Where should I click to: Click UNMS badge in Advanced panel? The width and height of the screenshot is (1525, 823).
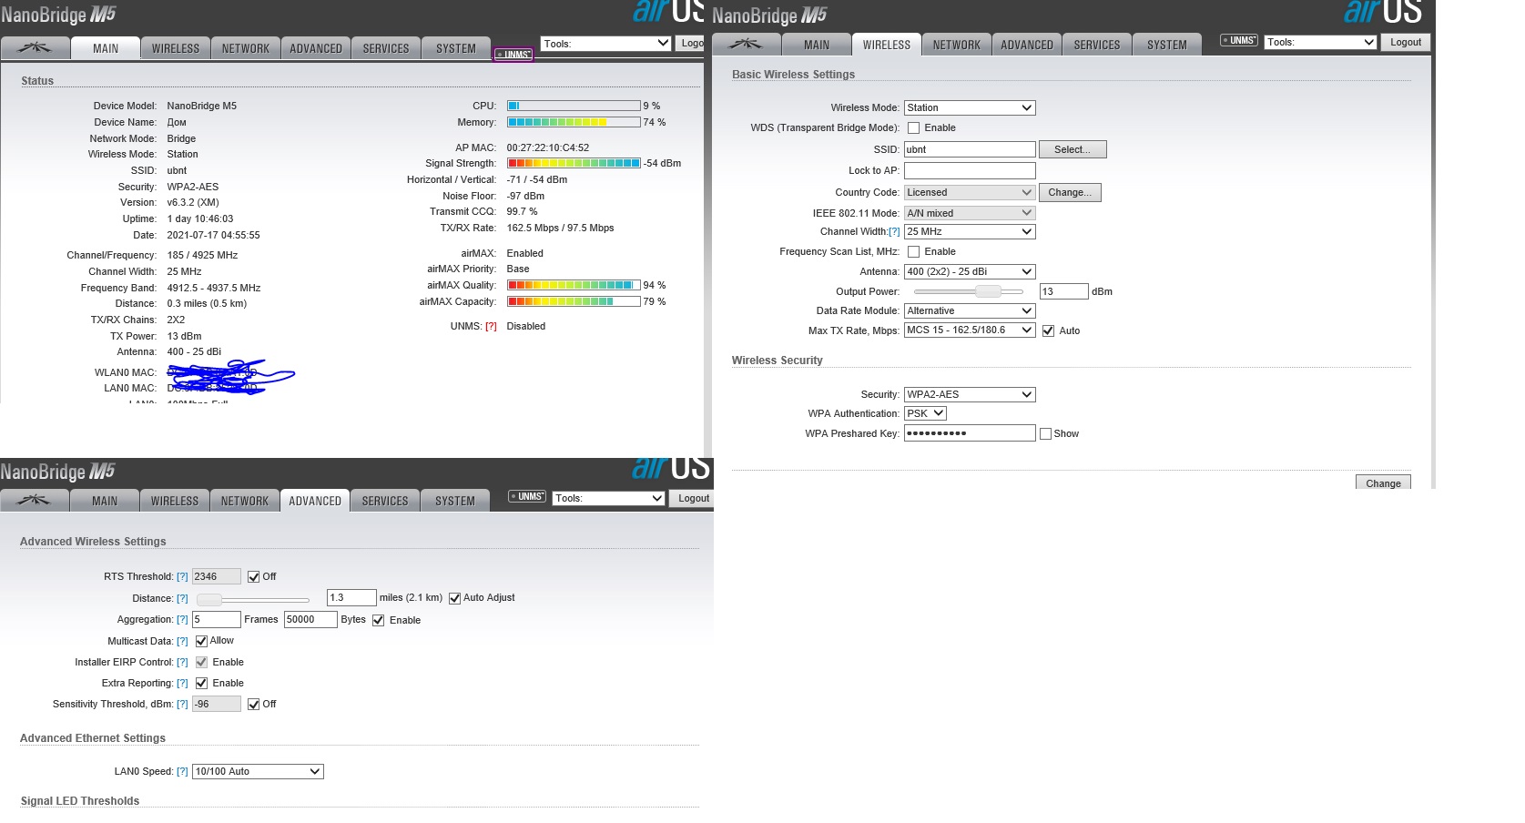pyautogui.click(x=527, y=497)
